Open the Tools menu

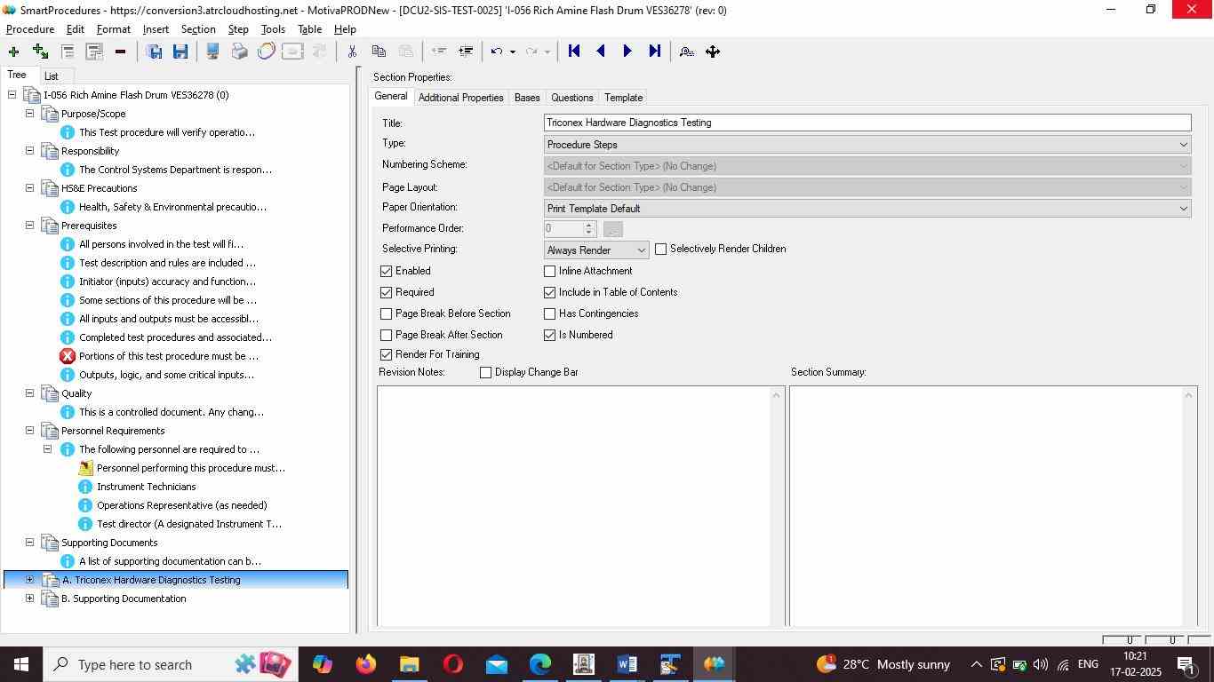click(273, 29)
